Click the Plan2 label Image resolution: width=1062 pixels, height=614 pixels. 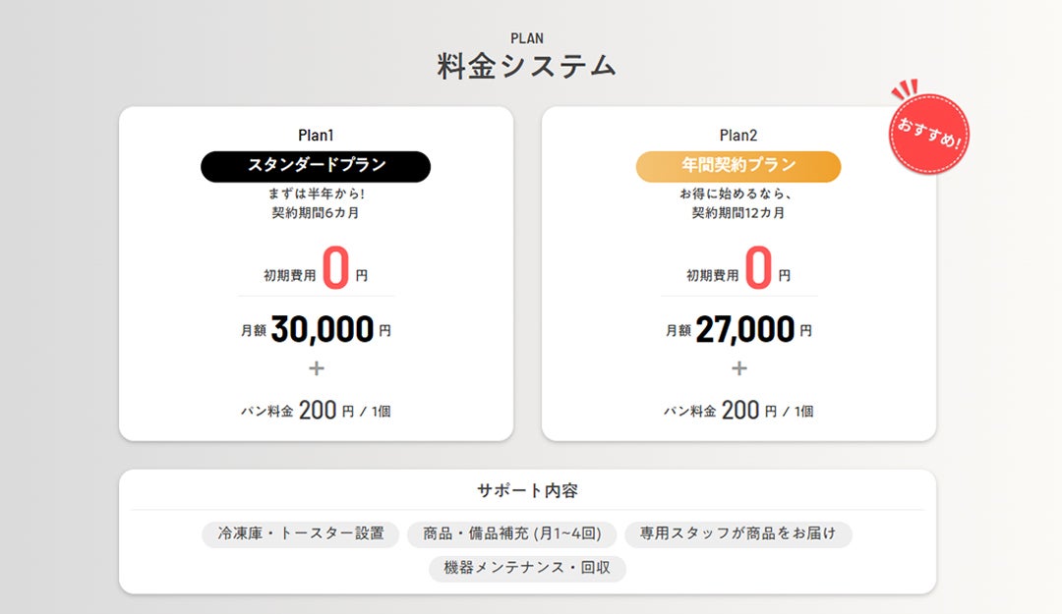tap(738, 136)
